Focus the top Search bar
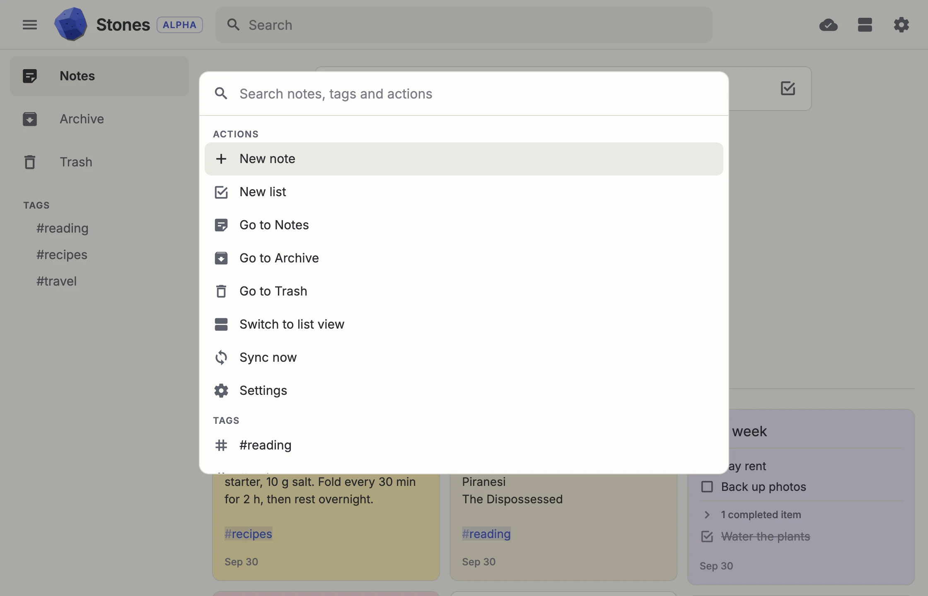Screen dimensions: 928x596 point(464,25)
